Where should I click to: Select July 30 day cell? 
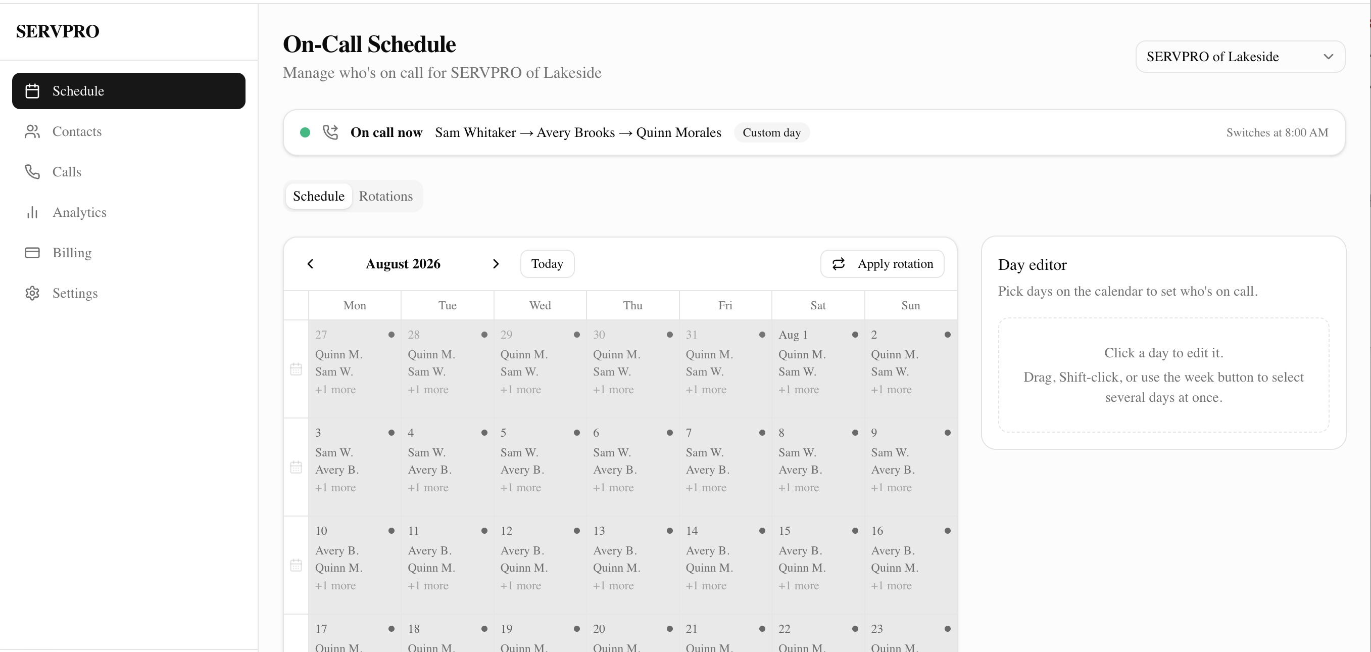coord(632,369)
